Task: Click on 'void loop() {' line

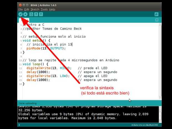Action: tap(36, 64)
